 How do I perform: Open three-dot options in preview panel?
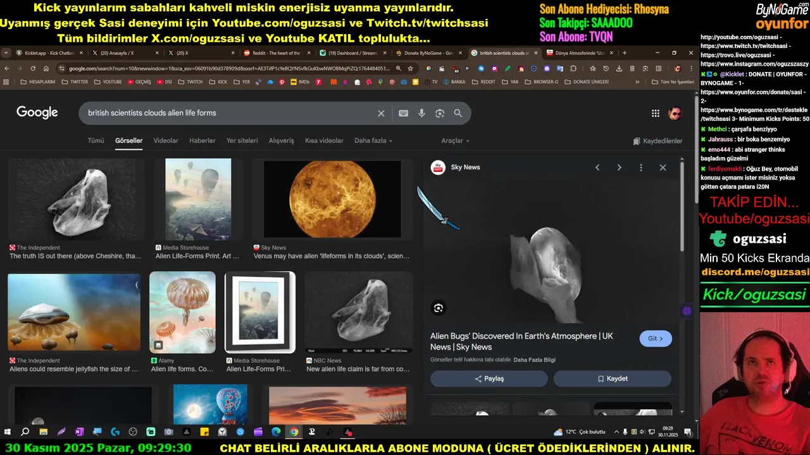pos(641,167)
